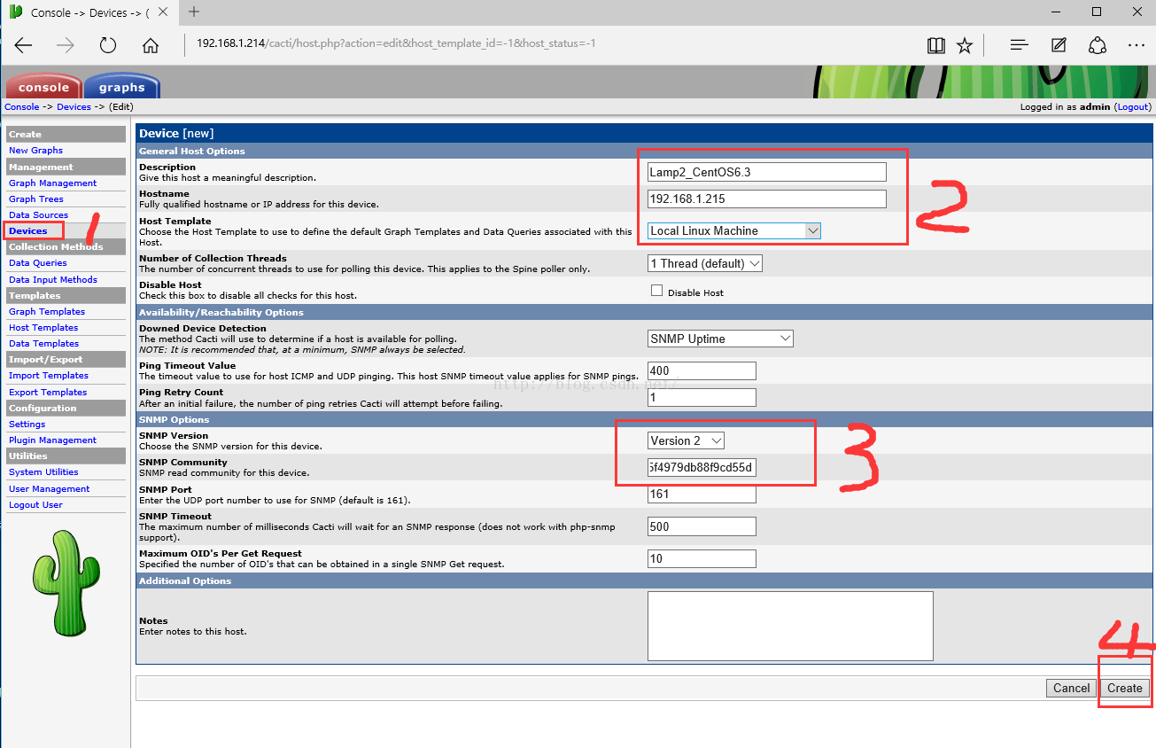Go to the browser Home icon
The height and width of the screenshot is (748, 1156).
coord(151,45)
